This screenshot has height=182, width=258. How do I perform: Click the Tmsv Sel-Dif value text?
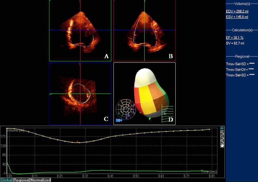click(240, 70)
